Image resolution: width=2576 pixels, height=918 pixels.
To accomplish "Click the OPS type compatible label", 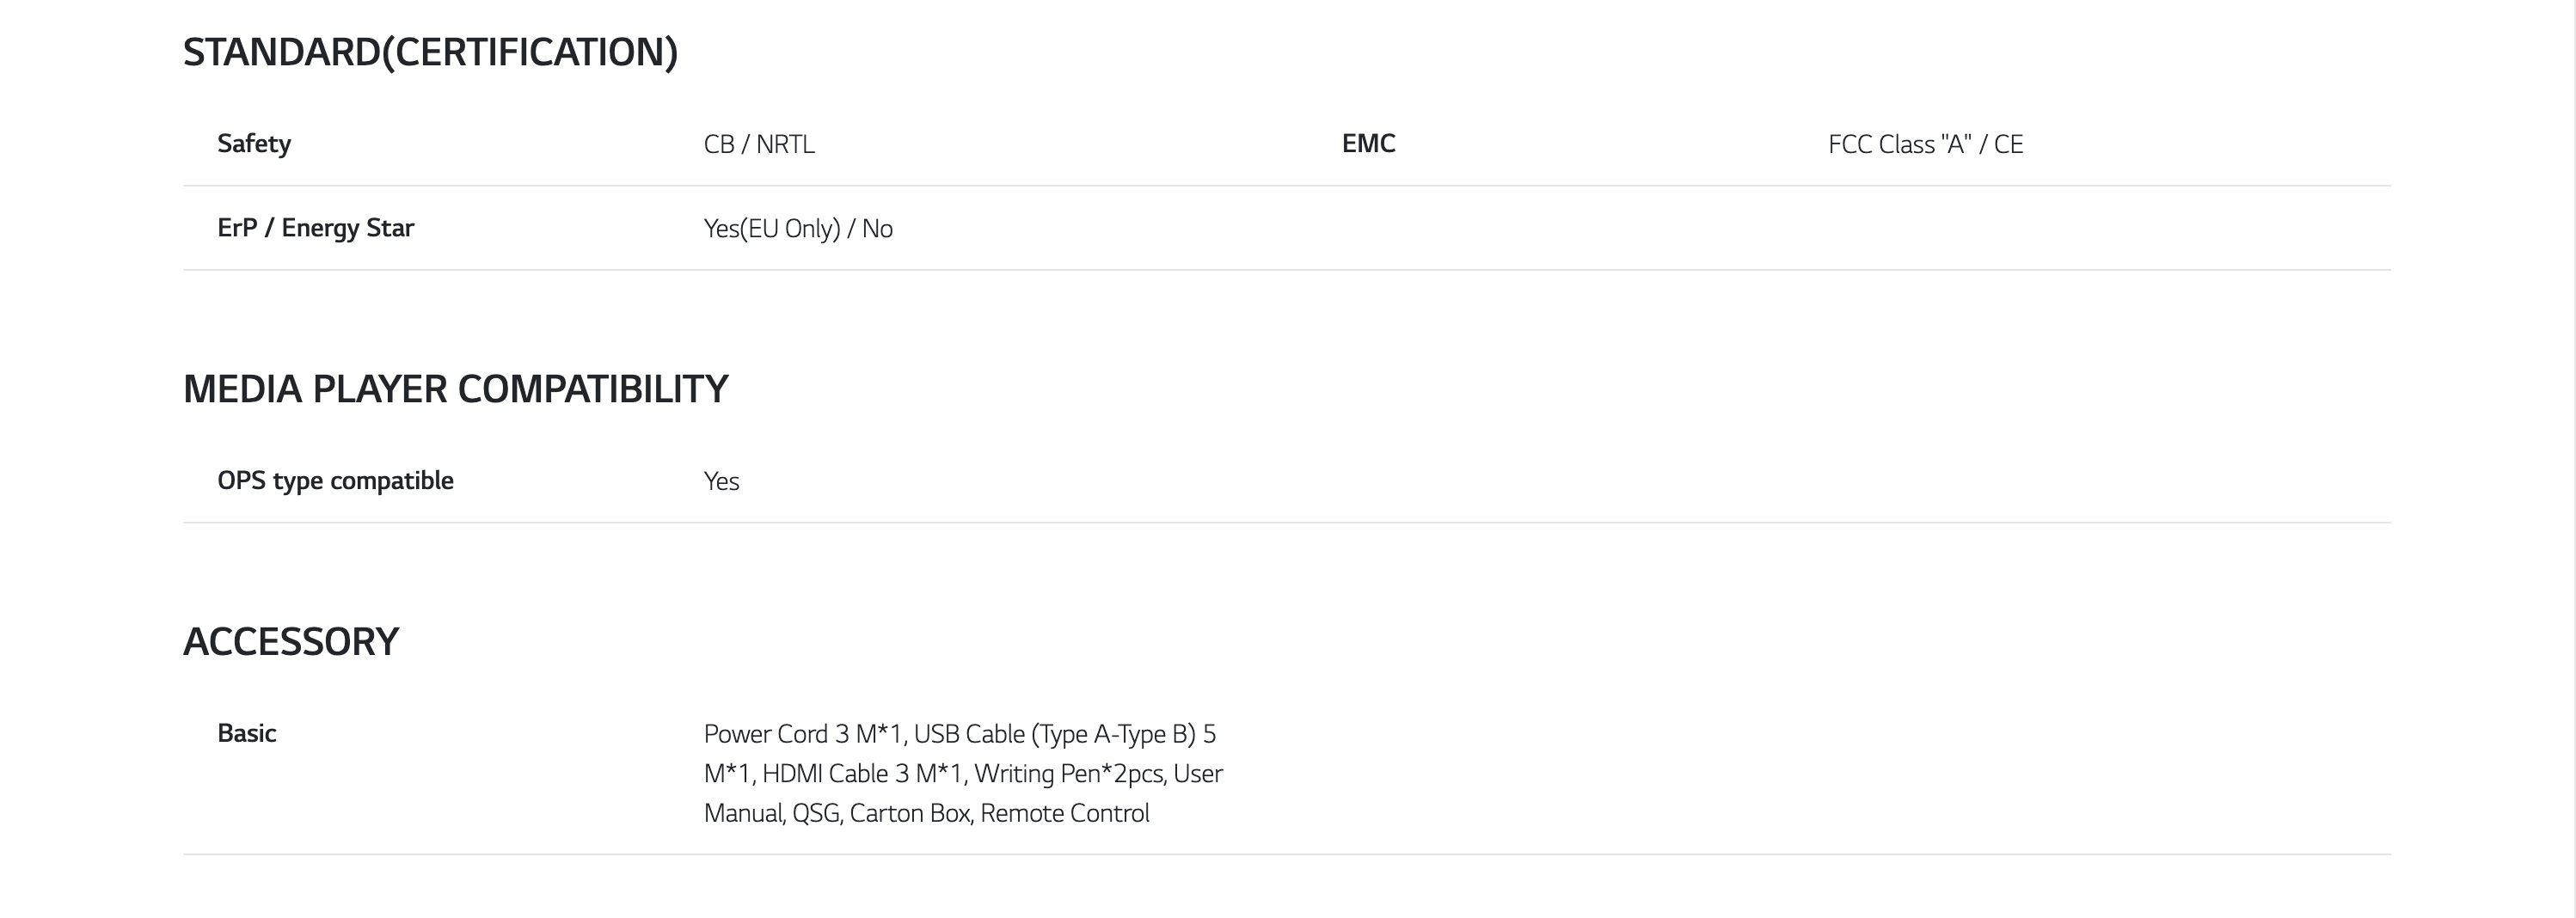I will point(335,481).
